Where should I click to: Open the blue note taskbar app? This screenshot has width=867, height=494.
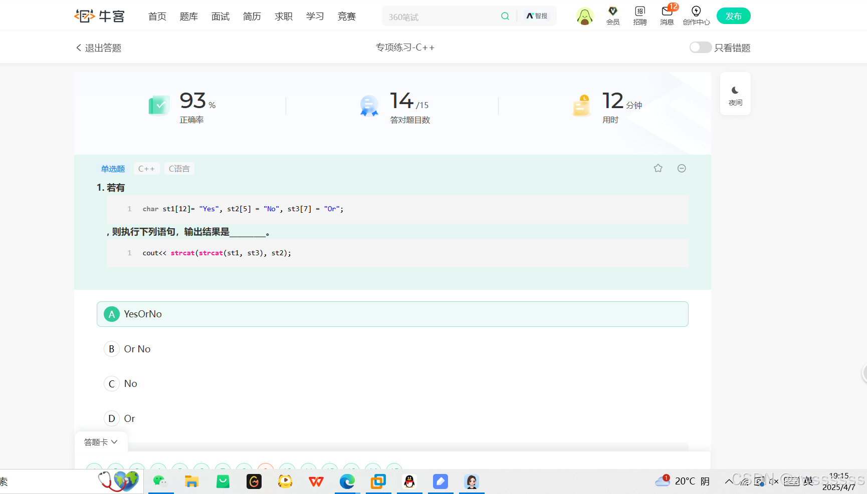point(441,481)
